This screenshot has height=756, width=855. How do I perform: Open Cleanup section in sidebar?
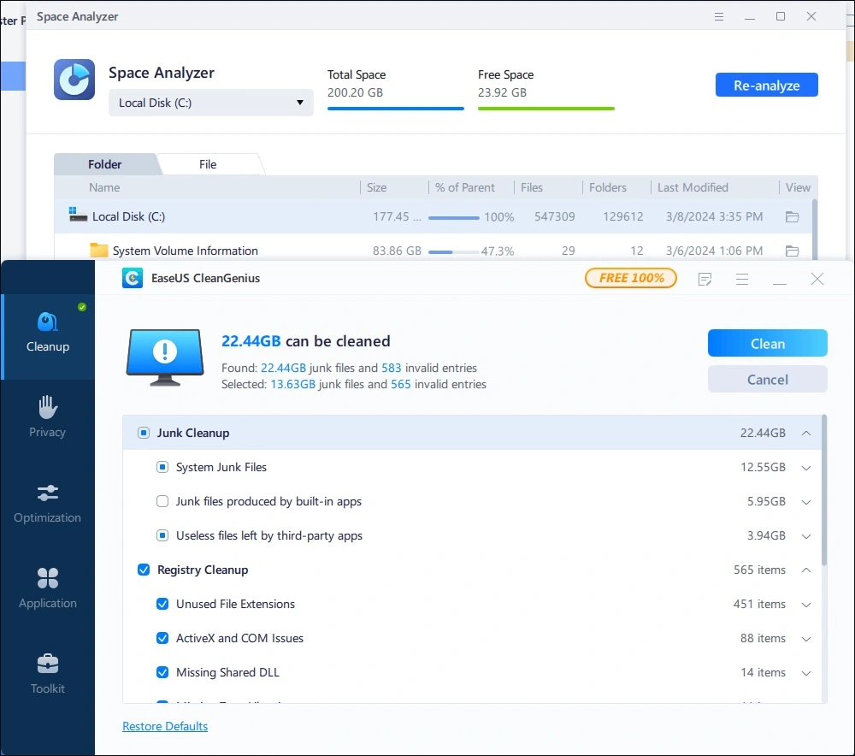(48, 336)
